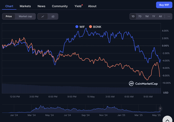Choose the 1D time range
174x122 pixels.
[133, 16]
